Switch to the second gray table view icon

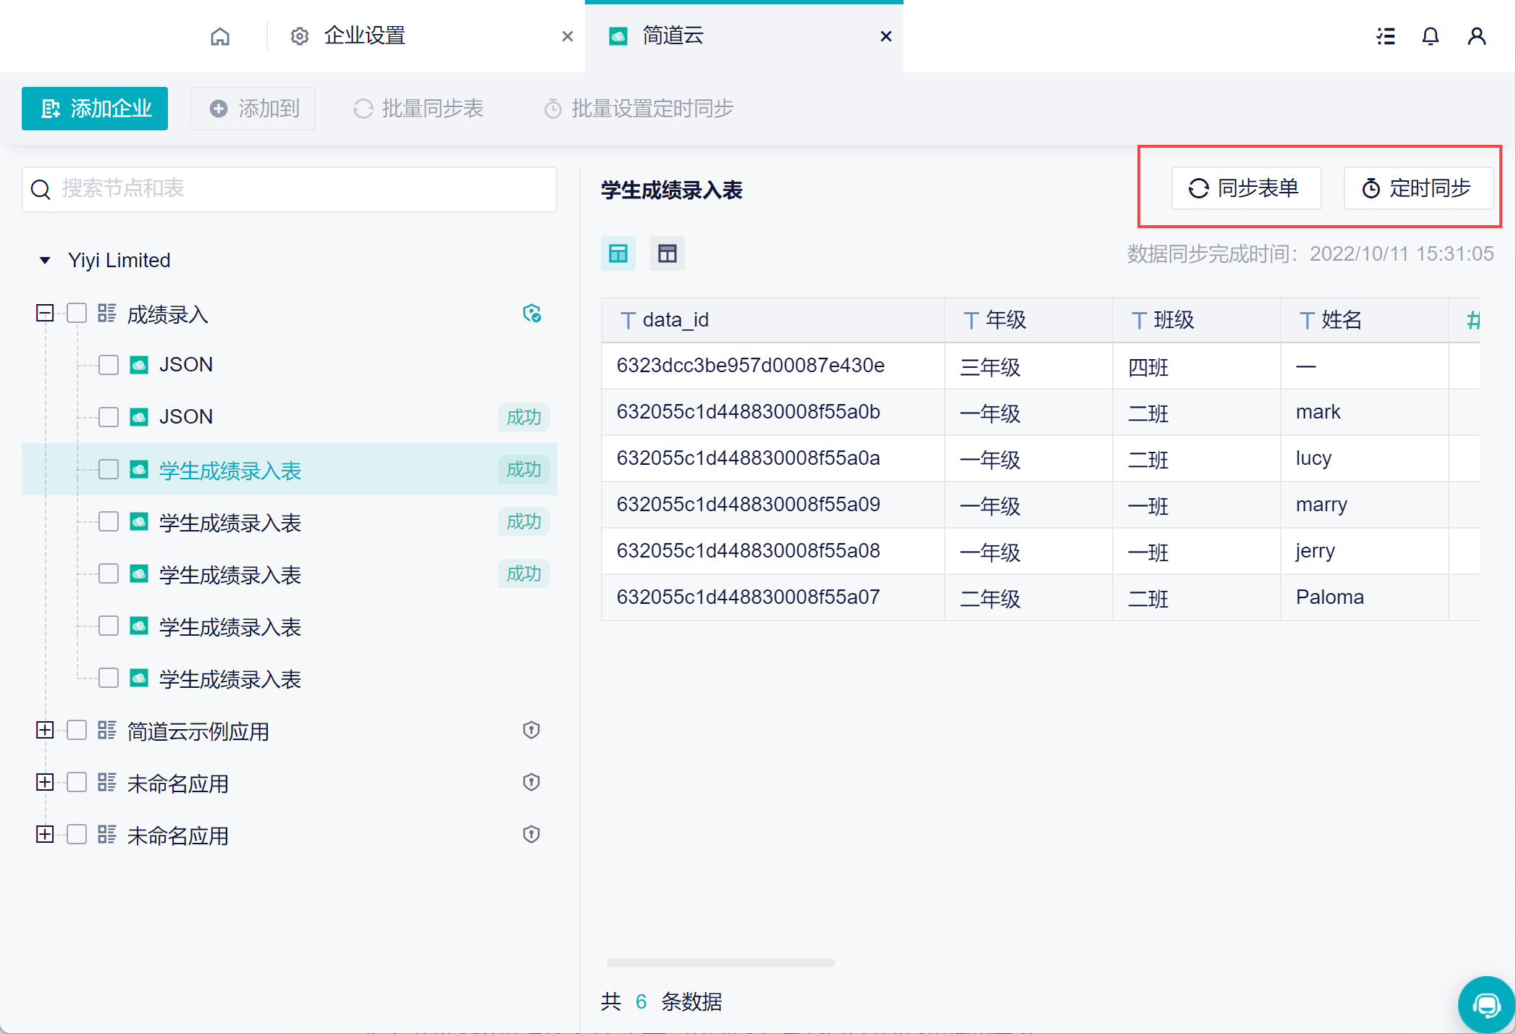pos(667,253)
